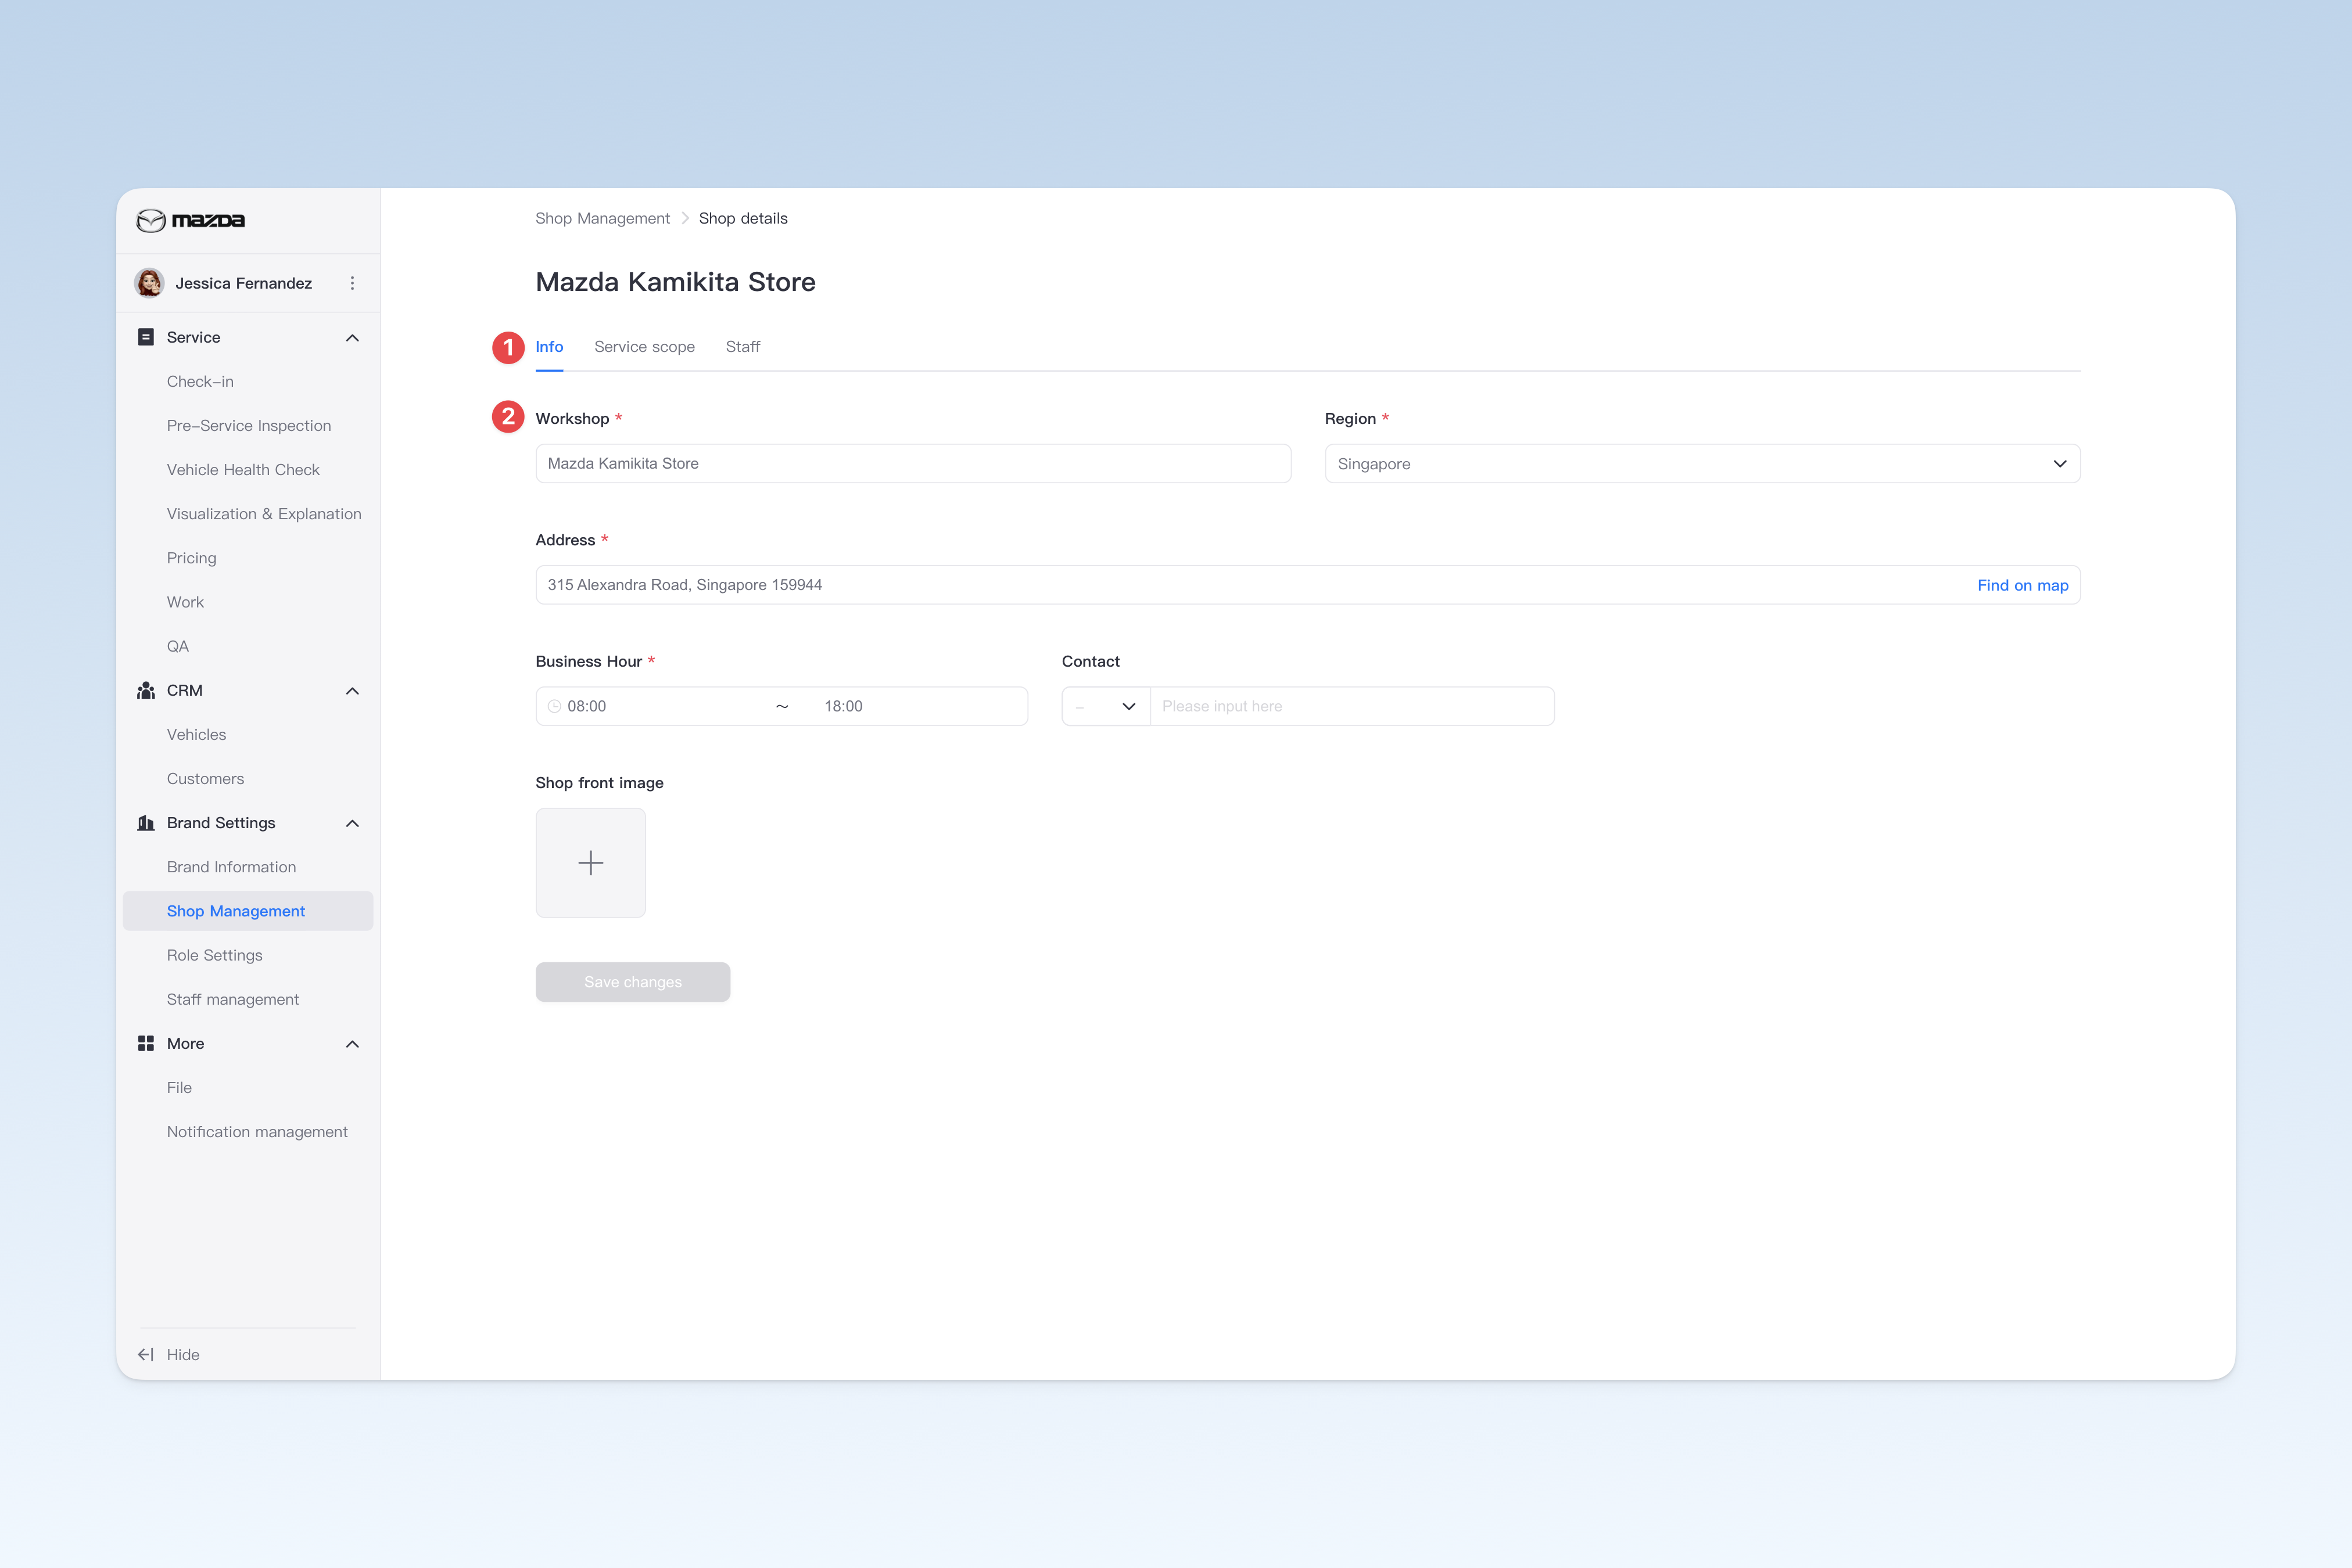Open Check-in in the sidebar

[x=200, y=381]
